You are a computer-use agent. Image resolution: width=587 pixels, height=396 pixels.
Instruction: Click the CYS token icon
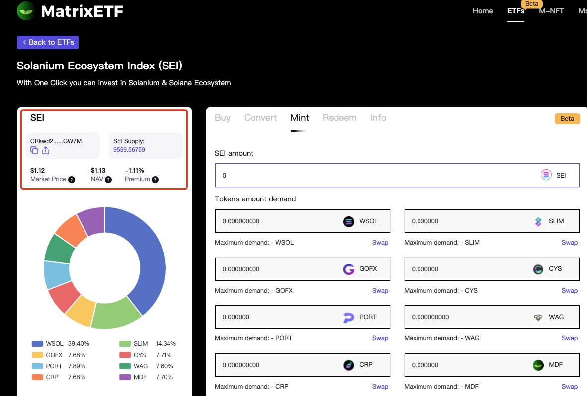[x=538, y=269]
